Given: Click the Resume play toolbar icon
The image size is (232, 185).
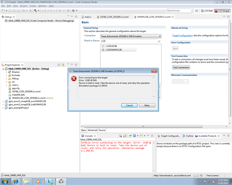Looking at the screenshot, I should [x=60, y=11].
